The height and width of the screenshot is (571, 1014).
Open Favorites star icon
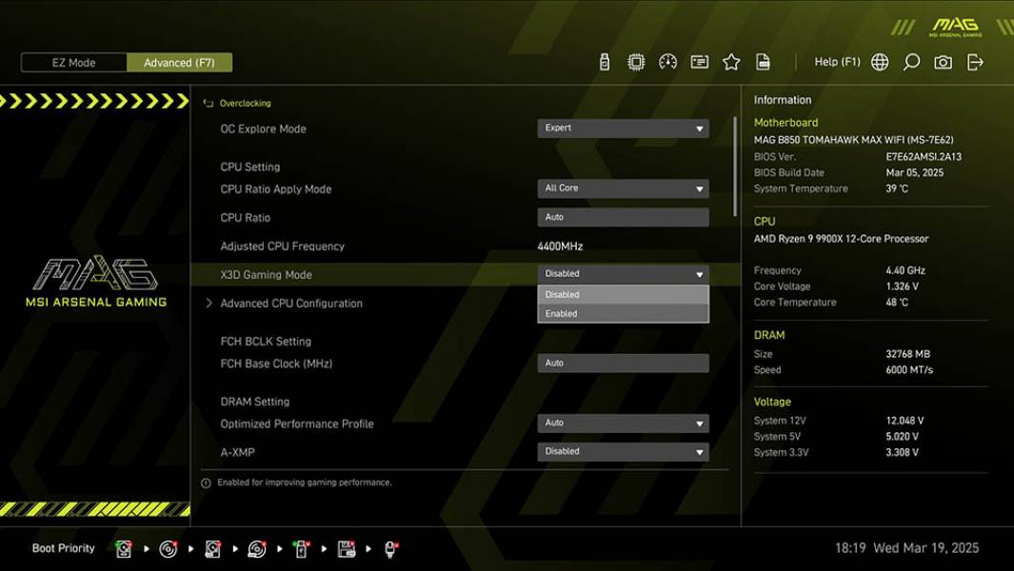click(x=731, y=62)
